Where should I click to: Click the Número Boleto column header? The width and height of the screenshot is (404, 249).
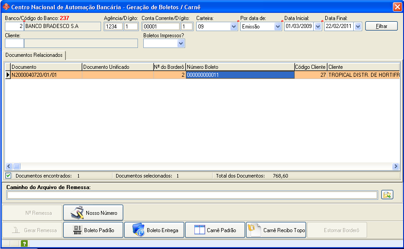click(x=240, y=67)
